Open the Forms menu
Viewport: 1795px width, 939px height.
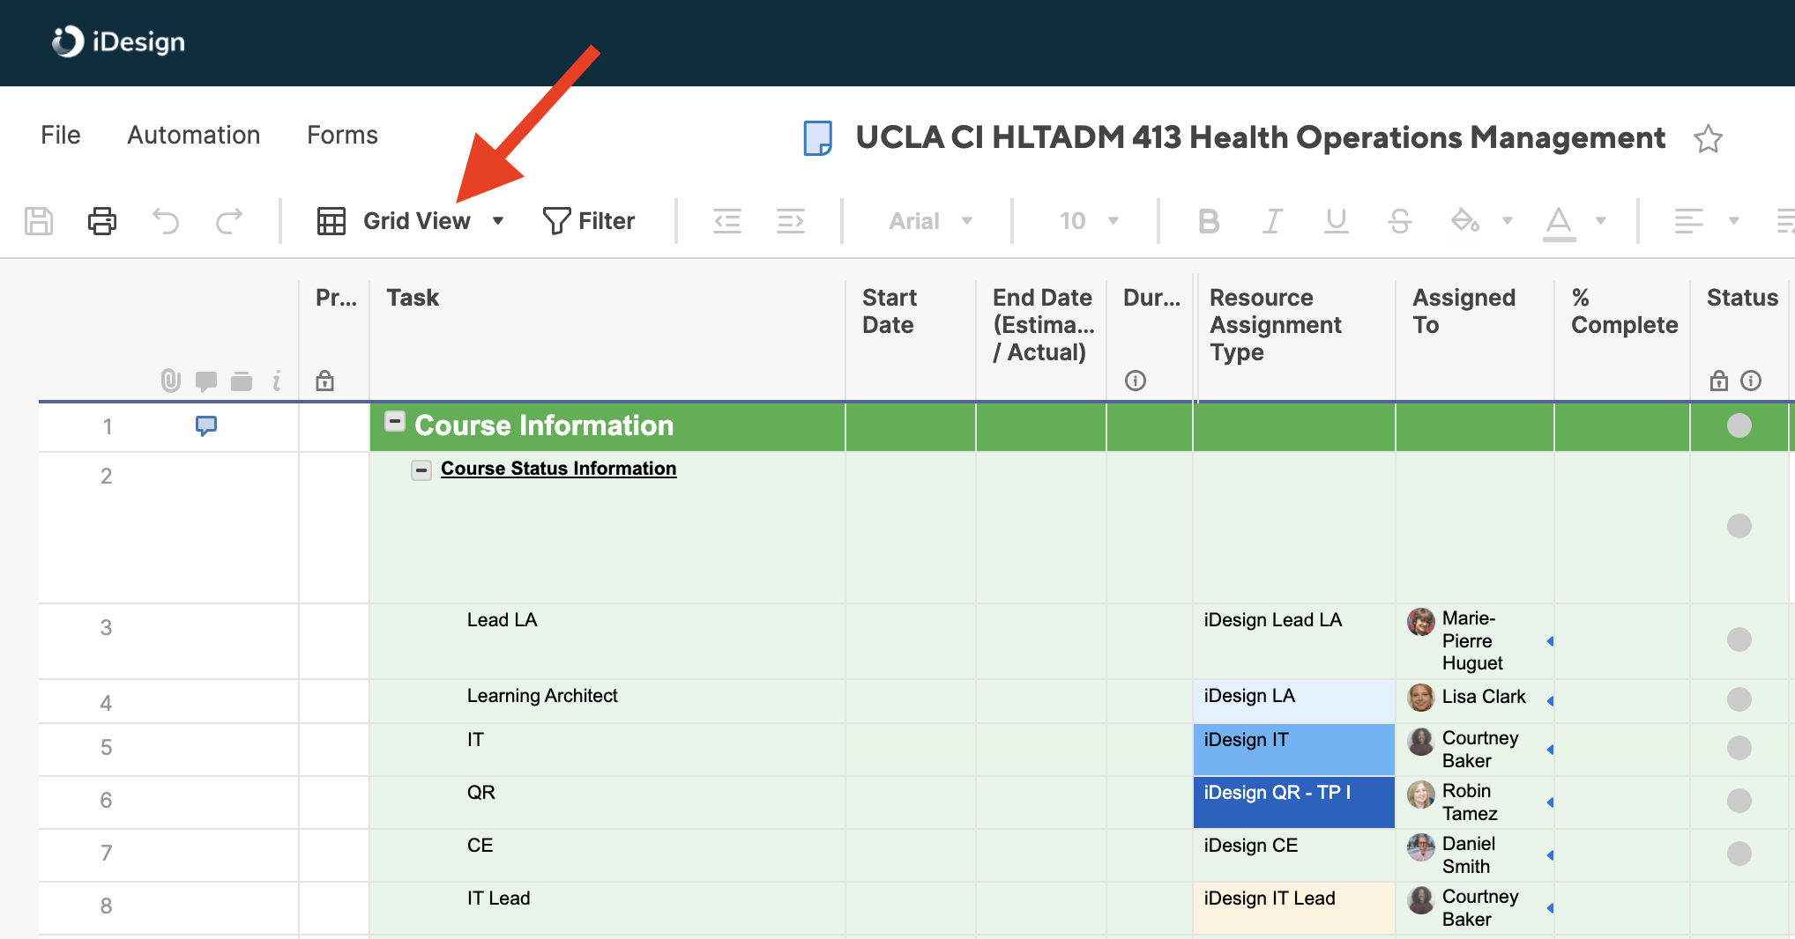(342, 135)
